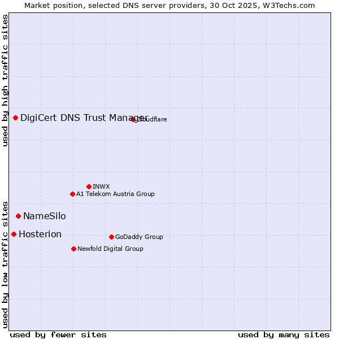
Task: Select the INWX data point marker
Action: point(89,186)
